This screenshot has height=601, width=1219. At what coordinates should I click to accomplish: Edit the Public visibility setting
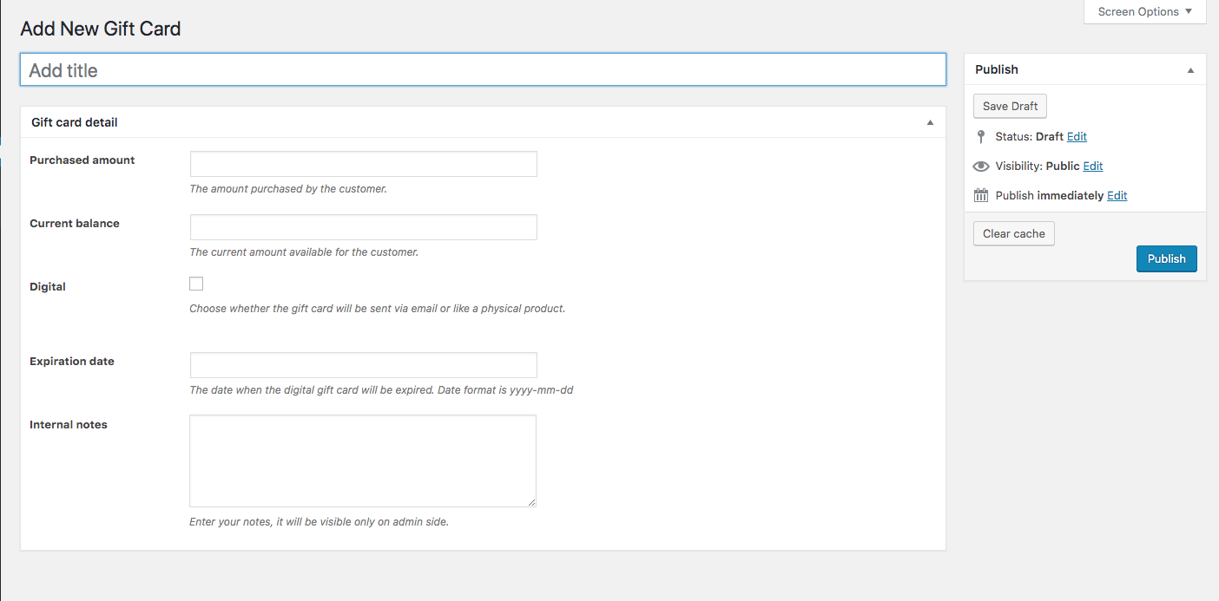(x=1092, y=167)
